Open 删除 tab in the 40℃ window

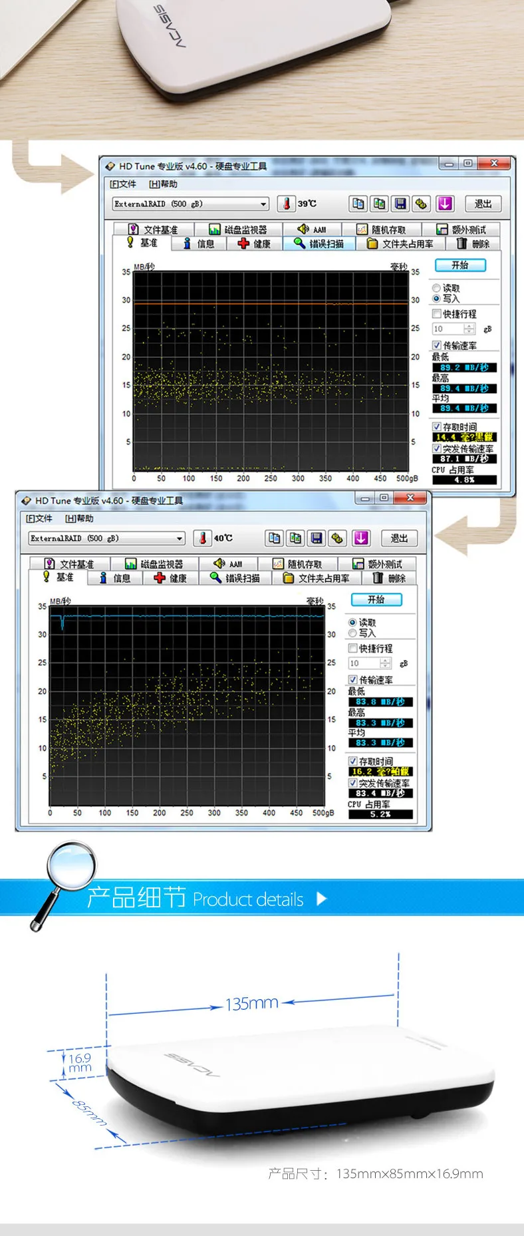click(389, 579)
